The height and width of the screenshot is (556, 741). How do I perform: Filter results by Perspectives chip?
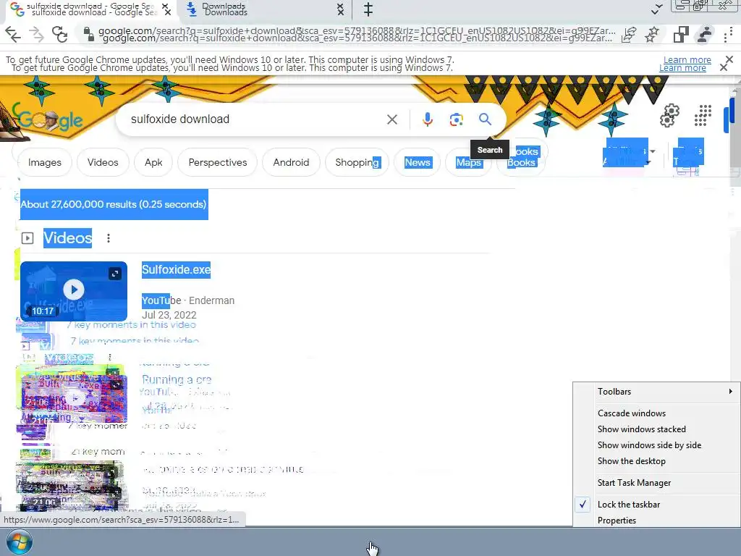tap(217, 162)
